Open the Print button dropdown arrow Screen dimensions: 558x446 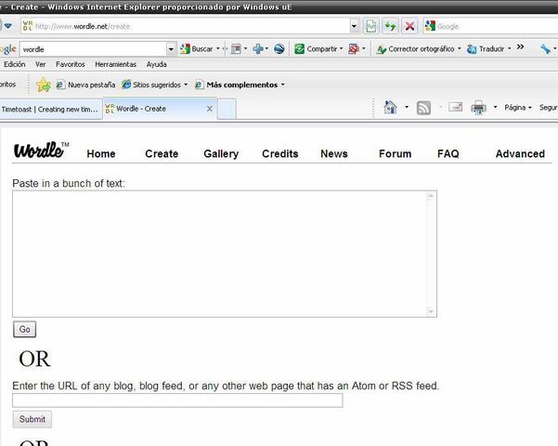(495, 107)
